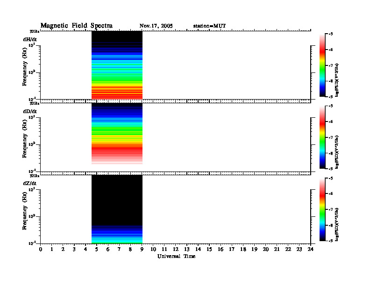
Task: Click hour tick label '6' on time axis
Action: (108, 249)
